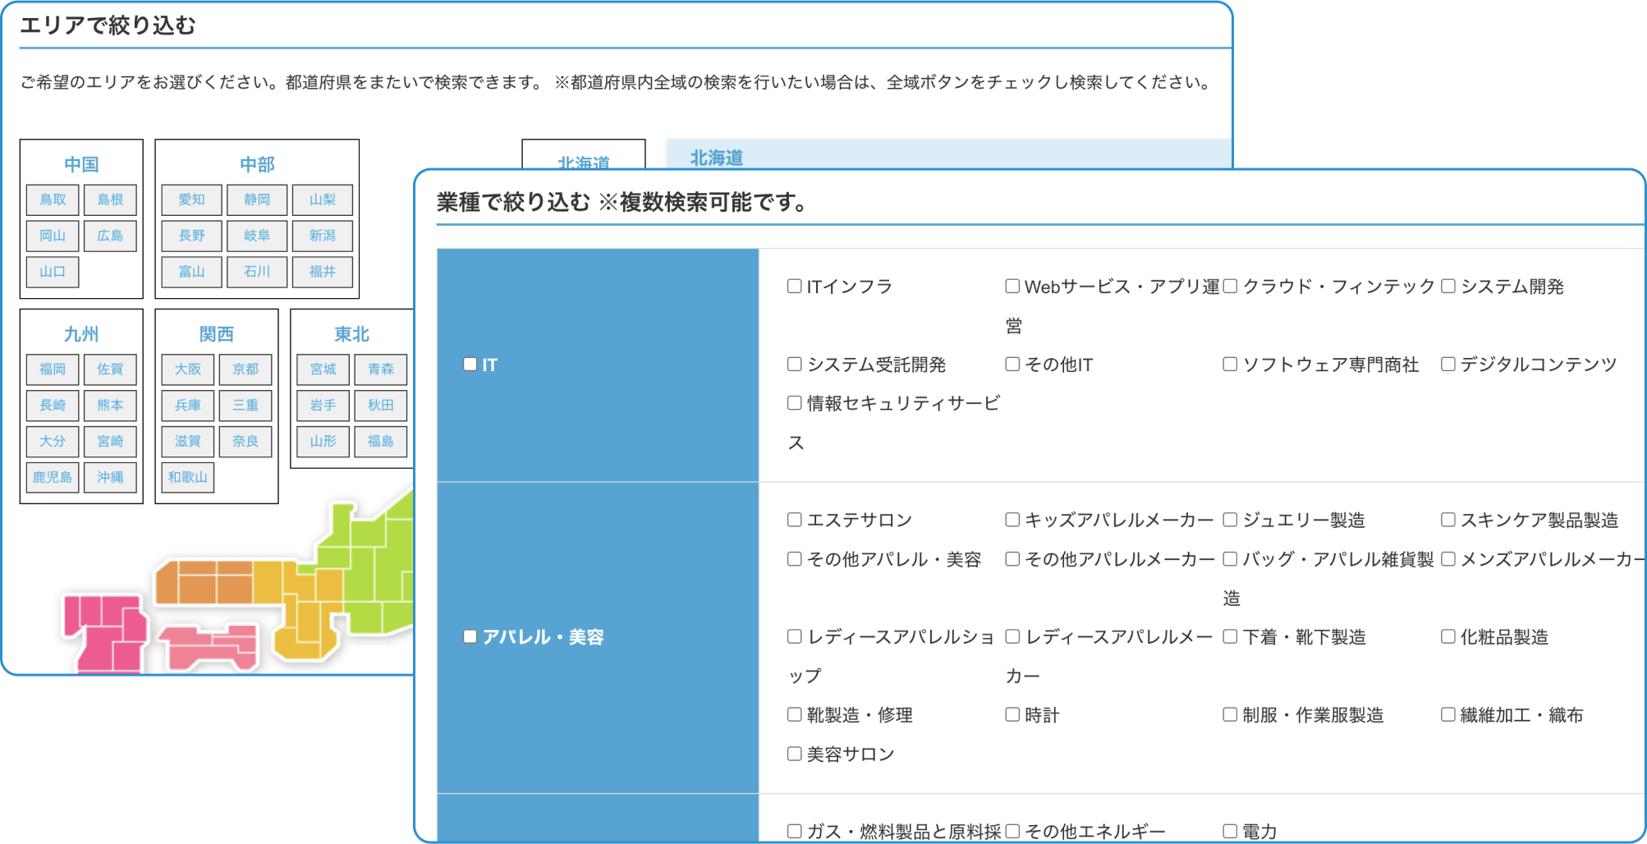Tick the レディースアパレルショップ checkbox
1647x844 pixels.
click(794, 636)
